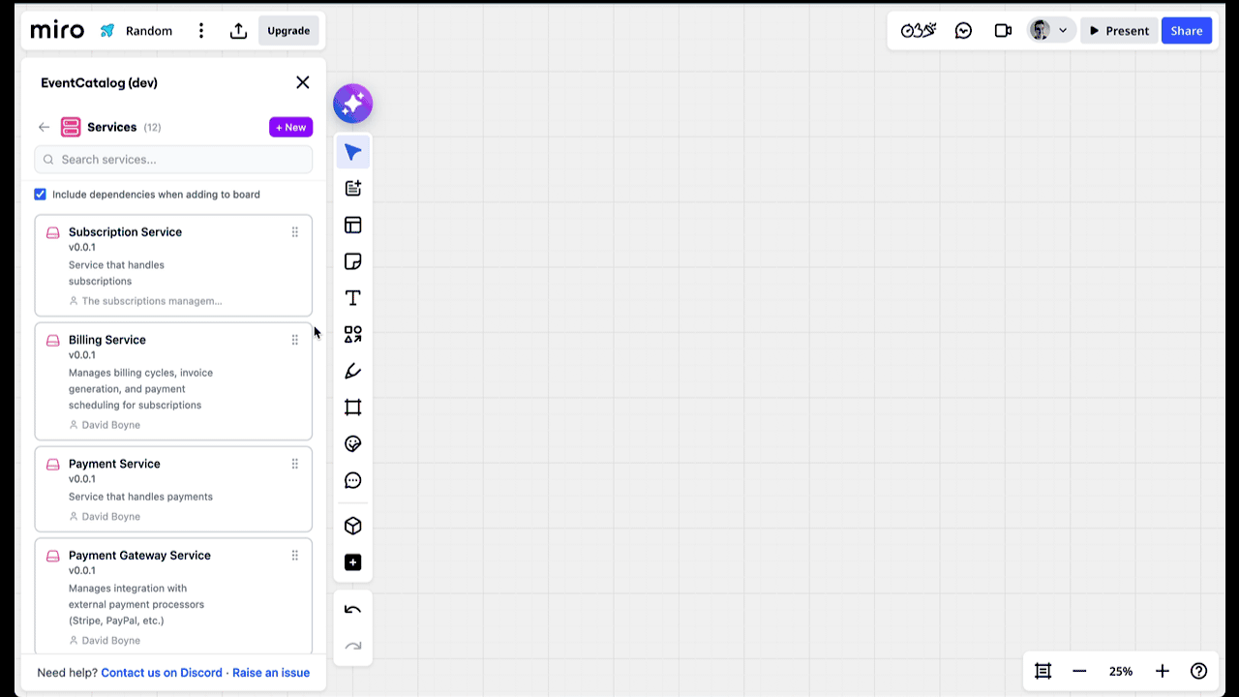The height and width of the screenshot is (697, 1239).
Task: Open the chat panel in the top bar
Action: click(x=963, y=30)
